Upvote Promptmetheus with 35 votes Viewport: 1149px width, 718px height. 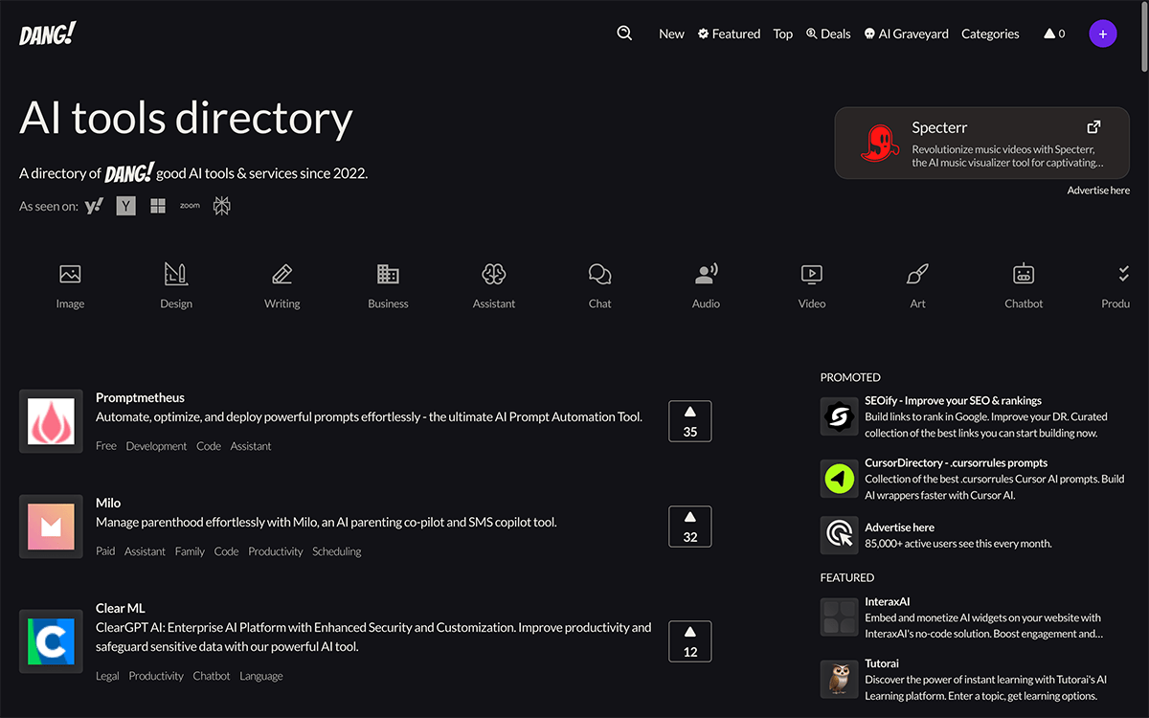689,421
